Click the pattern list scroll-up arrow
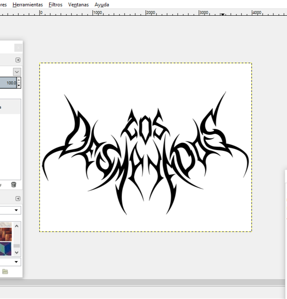 point(17,226)
